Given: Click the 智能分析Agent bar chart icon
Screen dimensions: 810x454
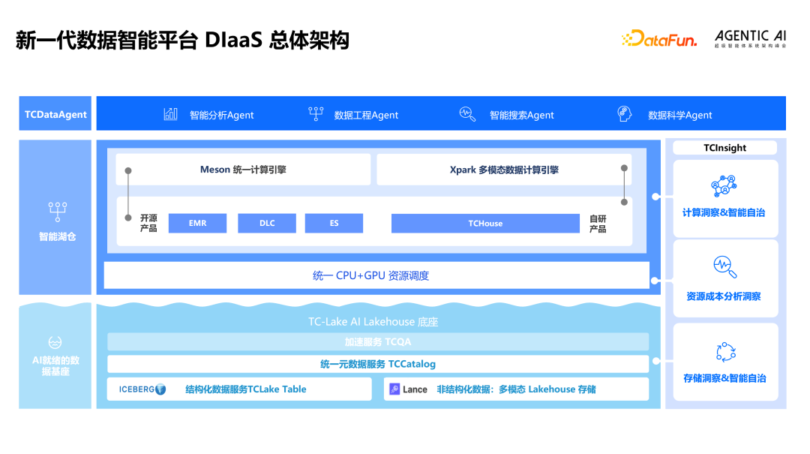Looking at the screenshot, I should 170,114.
